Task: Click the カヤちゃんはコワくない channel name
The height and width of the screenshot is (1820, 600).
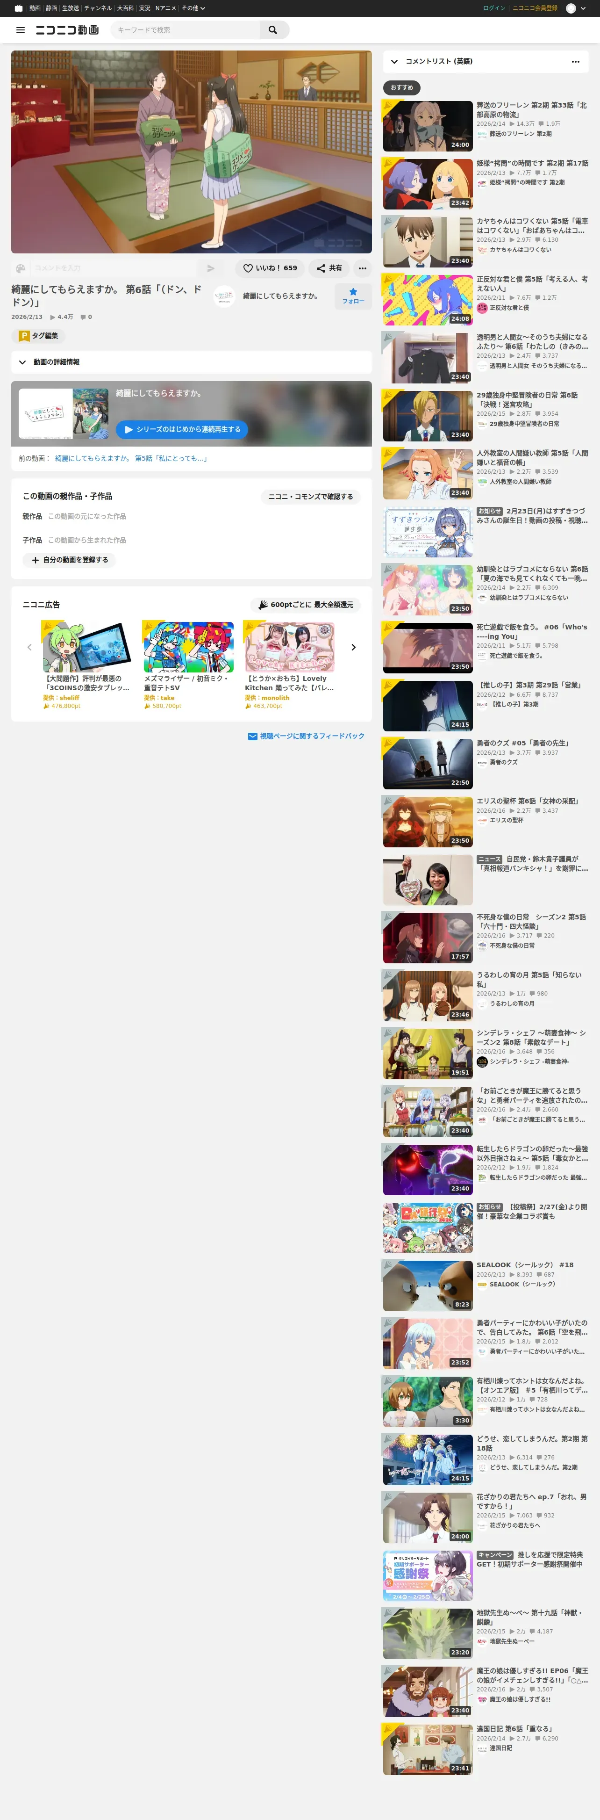Action: coord(520,250)
